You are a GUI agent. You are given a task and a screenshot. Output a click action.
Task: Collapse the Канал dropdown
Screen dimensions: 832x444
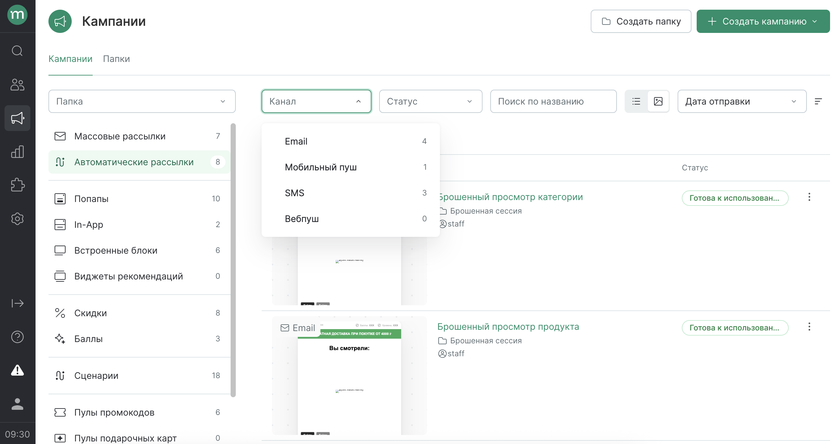pos(317,101)
